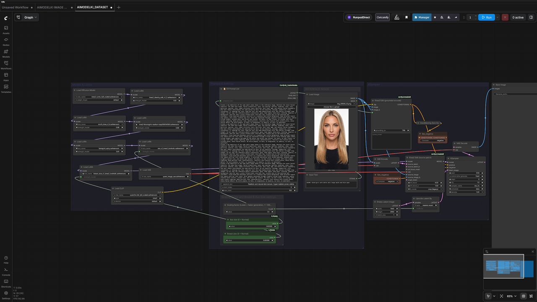This screenshot has height=302, width=537.
Task: Expand the select mode dropdown arrow
Action: (494, 296)
